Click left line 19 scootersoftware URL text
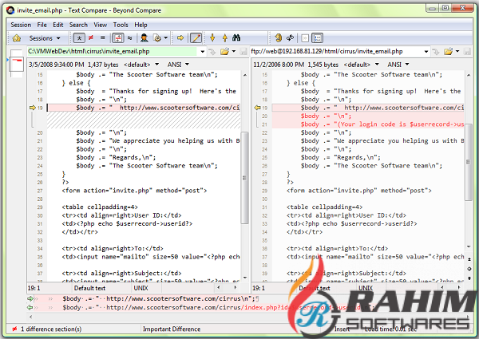 pos(180,108)
